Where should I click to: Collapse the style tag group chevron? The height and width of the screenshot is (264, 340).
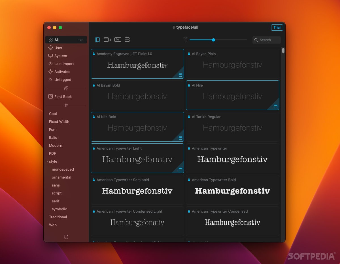(x=47, y=161)
